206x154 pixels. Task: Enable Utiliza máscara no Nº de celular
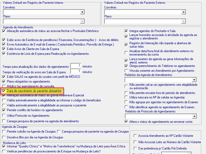126,97
